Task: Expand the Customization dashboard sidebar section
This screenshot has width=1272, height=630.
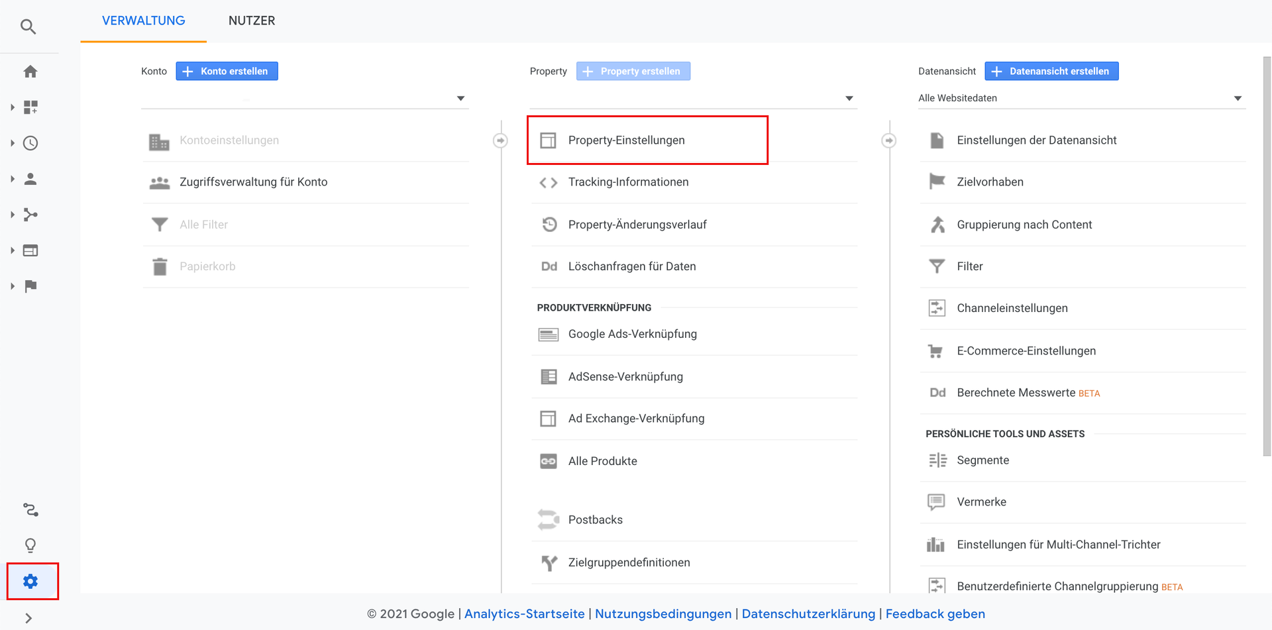Action: (30, 107)
